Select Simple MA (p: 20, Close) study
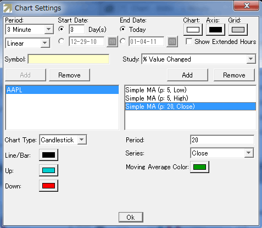The image size is (262, 228). click(191, 107)
